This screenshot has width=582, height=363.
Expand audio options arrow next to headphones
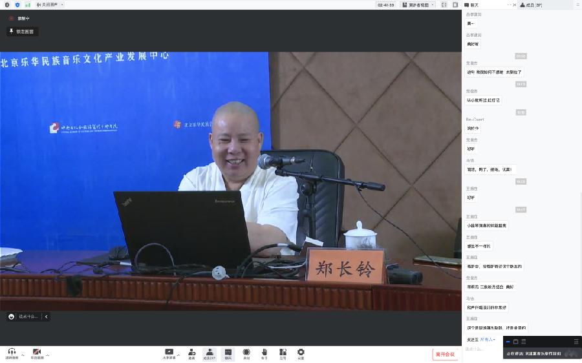tap(23, 355)
